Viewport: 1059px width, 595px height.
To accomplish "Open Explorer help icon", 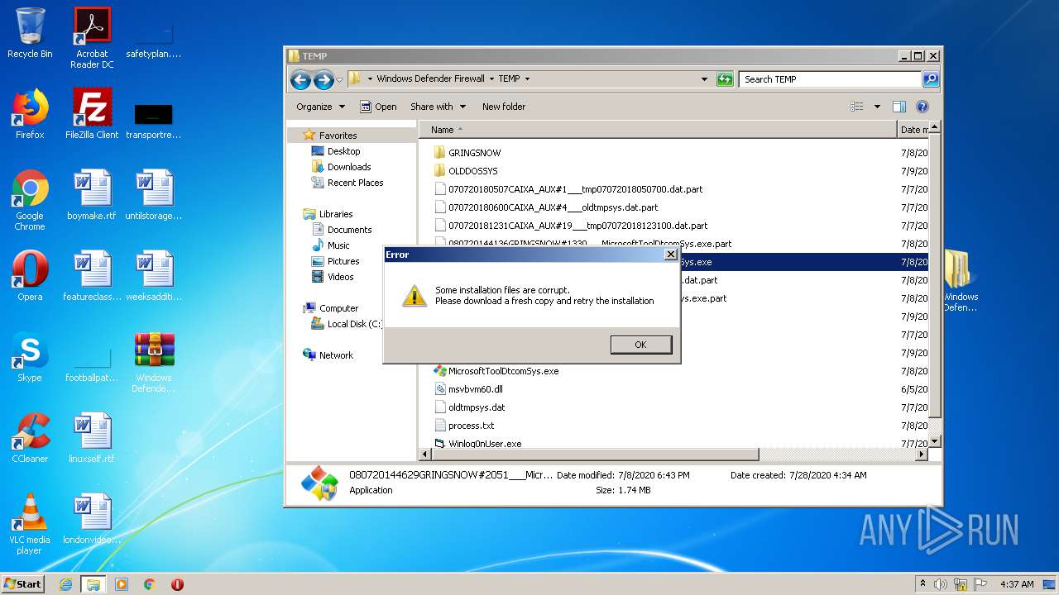I will point(922,107).
